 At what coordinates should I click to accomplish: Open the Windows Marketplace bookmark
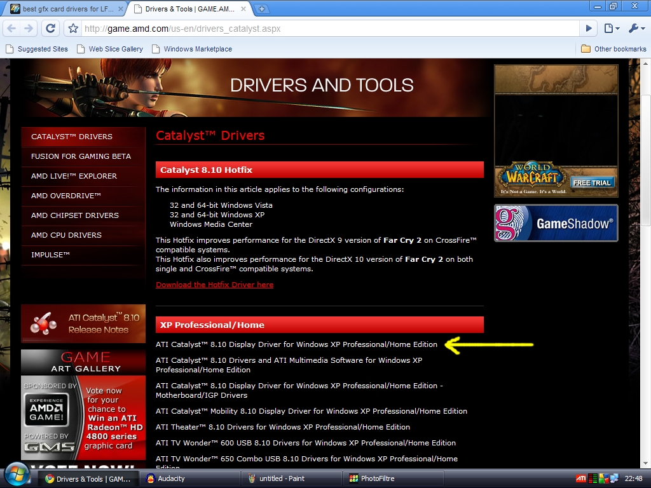tap(192, 49)
